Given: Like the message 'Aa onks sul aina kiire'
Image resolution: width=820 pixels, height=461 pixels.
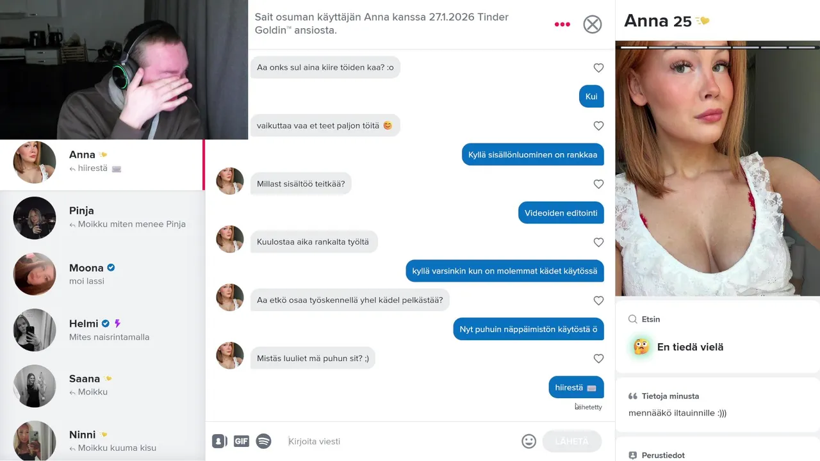Looking at the screenshot, I should (x=598, y=68).
